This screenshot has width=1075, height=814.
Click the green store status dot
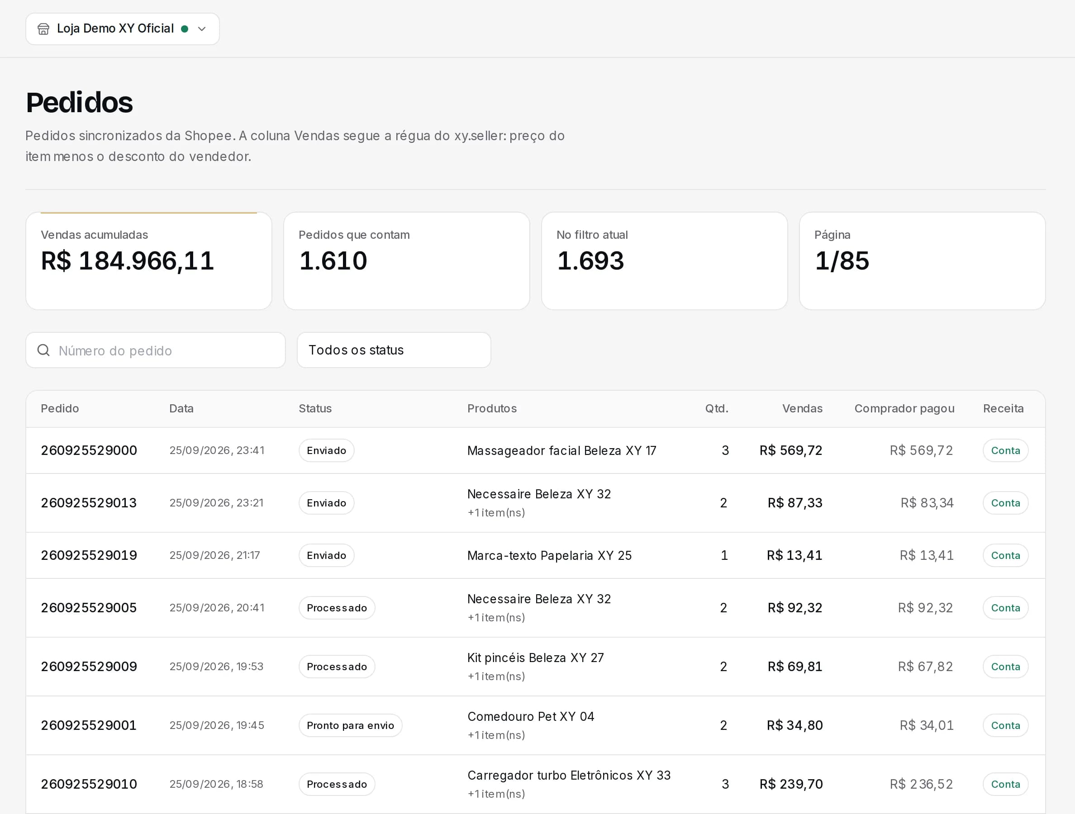(x=185, y=29)
